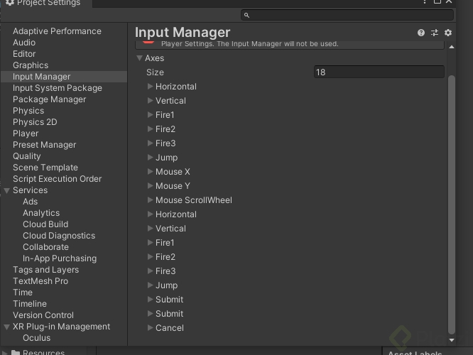Expand Horizontal axis below Mouse ScrollWheel
This screenshot has width=473, height=355.
[150, 214]
